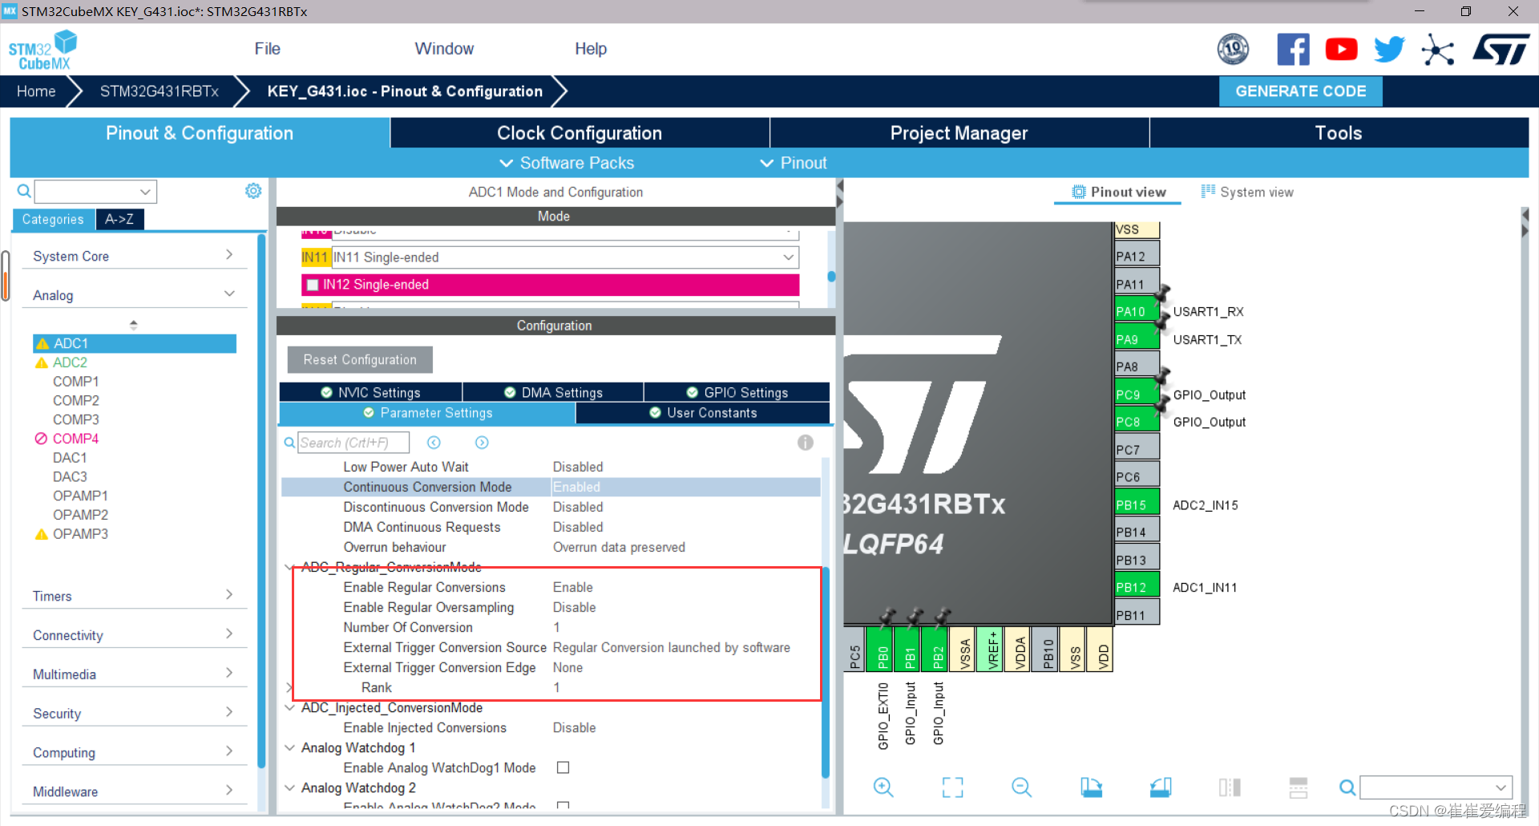Open the Help menu
Viewport: 1539px width, 826px height.
[x=591, y=49]
